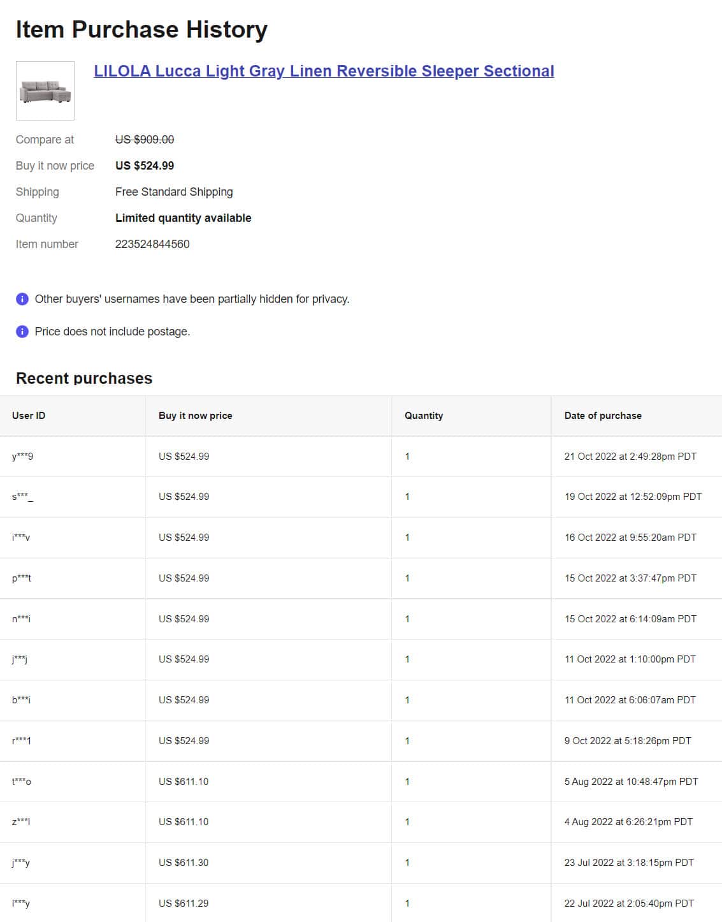Click the Free Standard Shipping text
This screenshot has height=922, width=722.
174,192
